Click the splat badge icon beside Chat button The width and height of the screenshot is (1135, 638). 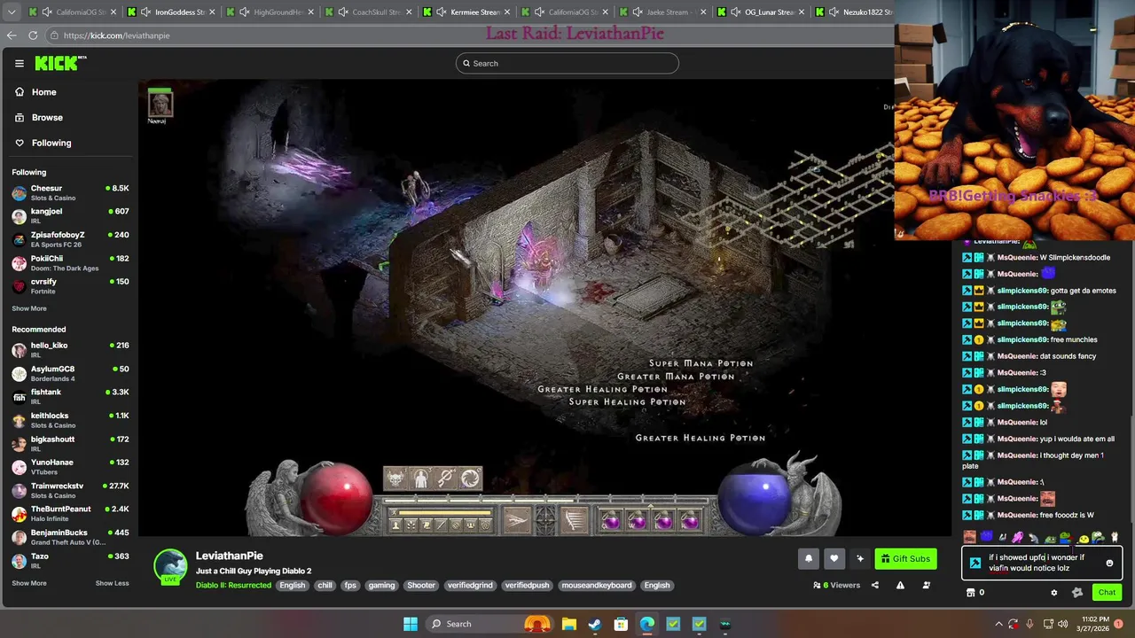tap(1077, 593)
